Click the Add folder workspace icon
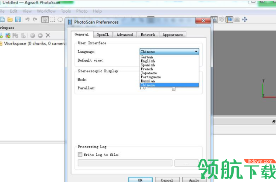Viewport: 276px width, 182px height. click(15, 35)
